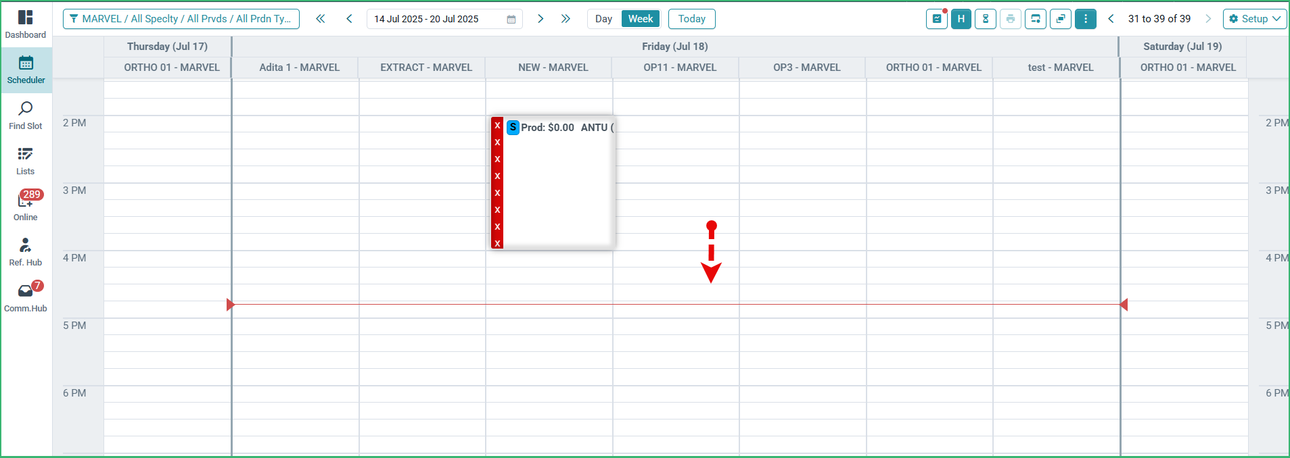Click current-time marker arrow at left edge
Screen dimensions: 1290x458
click(x=230, y=305)
